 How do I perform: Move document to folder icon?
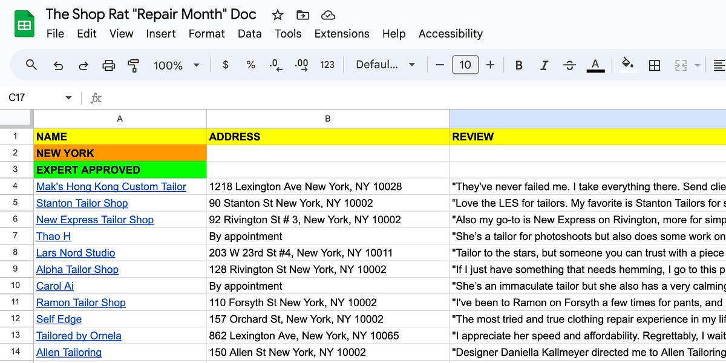302,15
